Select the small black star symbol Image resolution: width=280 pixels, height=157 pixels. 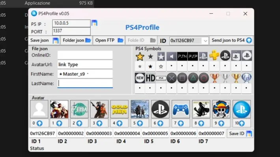point(151,56)
